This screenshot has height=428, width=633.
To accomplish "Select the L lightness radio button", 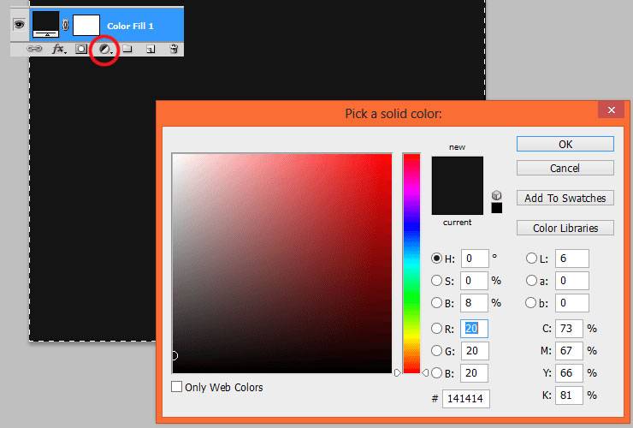I will pos(532,259).
